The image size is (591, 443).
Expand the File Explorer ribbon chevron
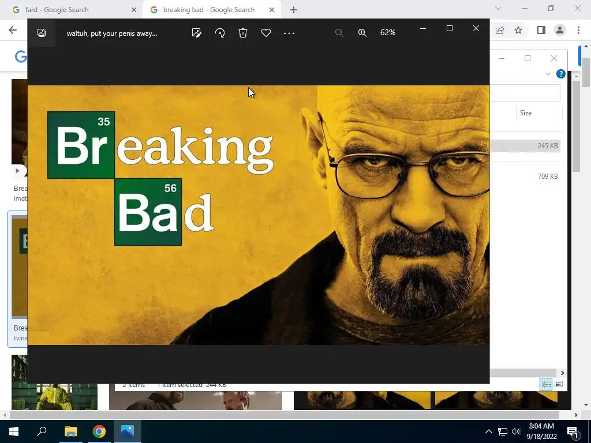click(x=548, y=74)
